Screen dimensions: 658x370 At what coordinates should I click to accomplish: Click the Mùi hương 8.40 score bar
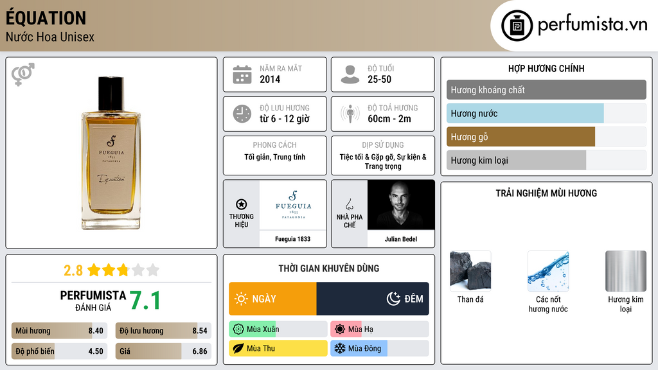point(60,331)
